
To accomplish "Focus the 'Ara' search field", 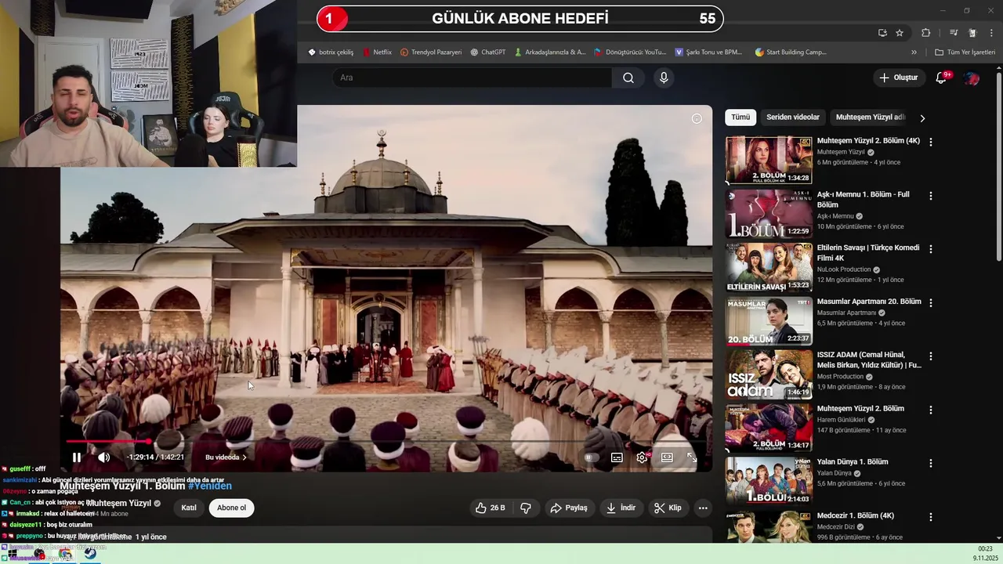I will click(473, 78).
